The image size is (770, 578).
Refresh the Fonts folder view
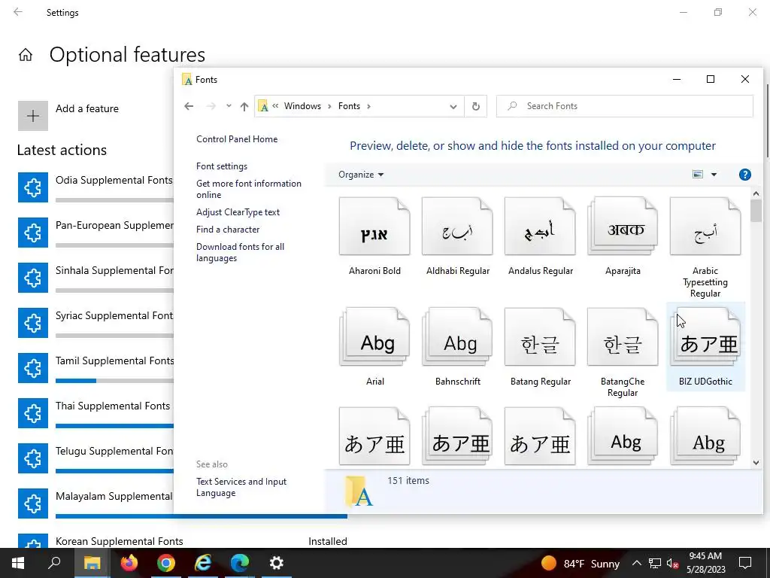[x=475, y=106]
